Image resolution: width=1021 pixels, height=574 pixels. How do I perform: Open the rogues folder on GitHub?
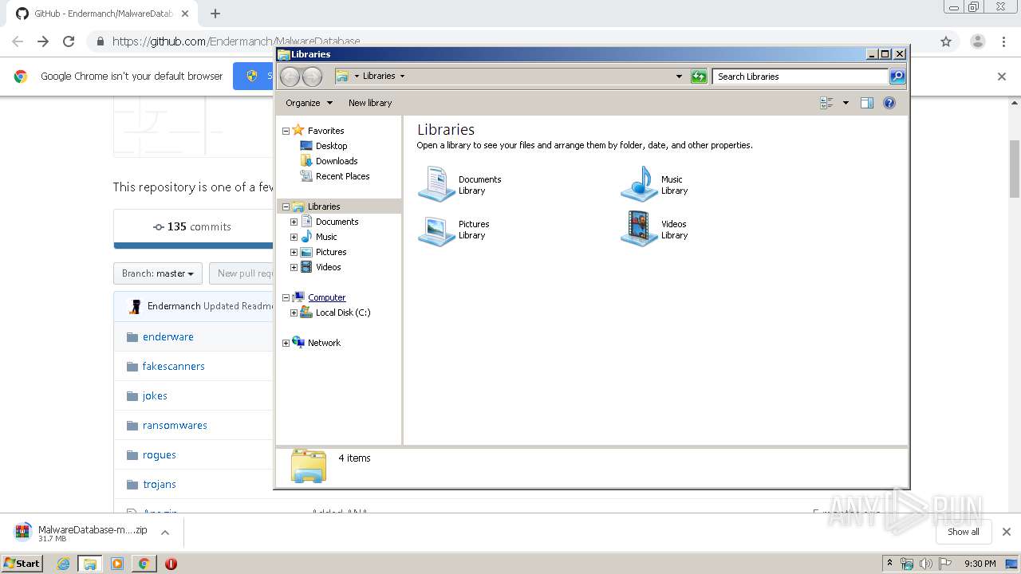point(160,454)
